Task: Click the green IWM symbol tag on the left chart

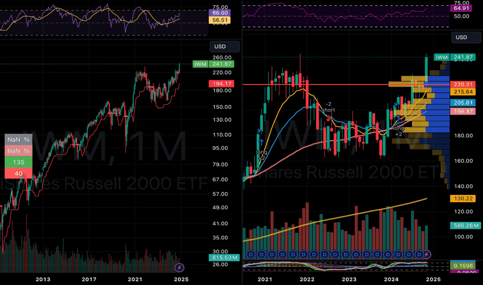Action: 201,64
